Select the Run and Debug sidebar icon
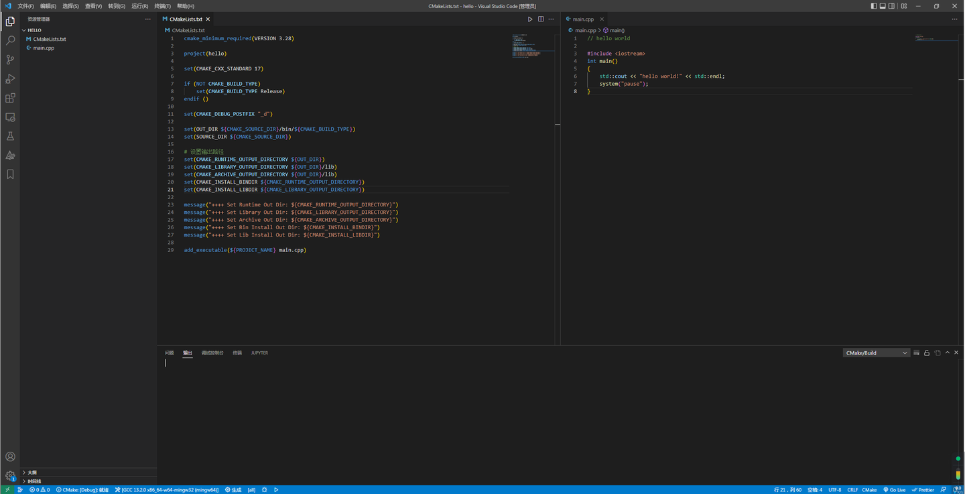 coord(10,78)
